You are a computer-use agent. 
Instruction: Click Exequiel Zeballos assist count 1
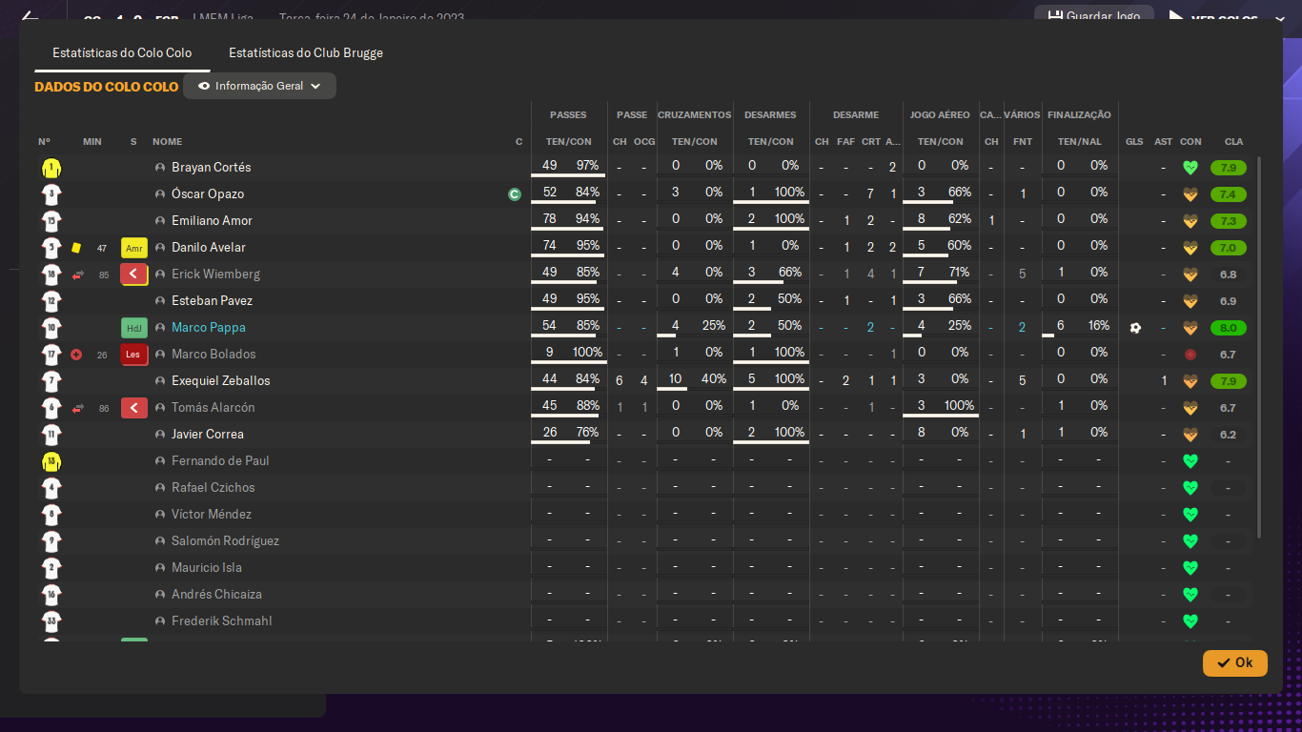click(x=1164, y=381)
